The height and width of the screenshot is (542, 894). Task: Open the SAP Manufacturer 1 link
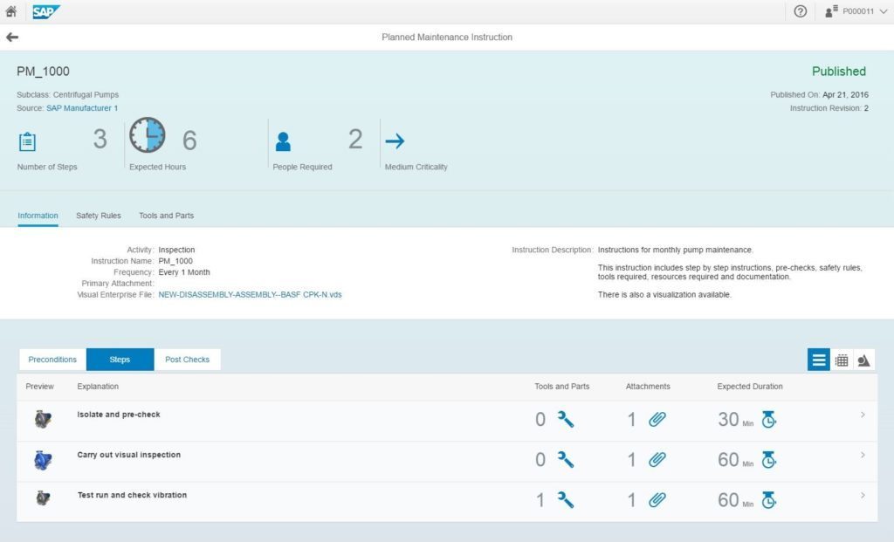click(82, 107)
